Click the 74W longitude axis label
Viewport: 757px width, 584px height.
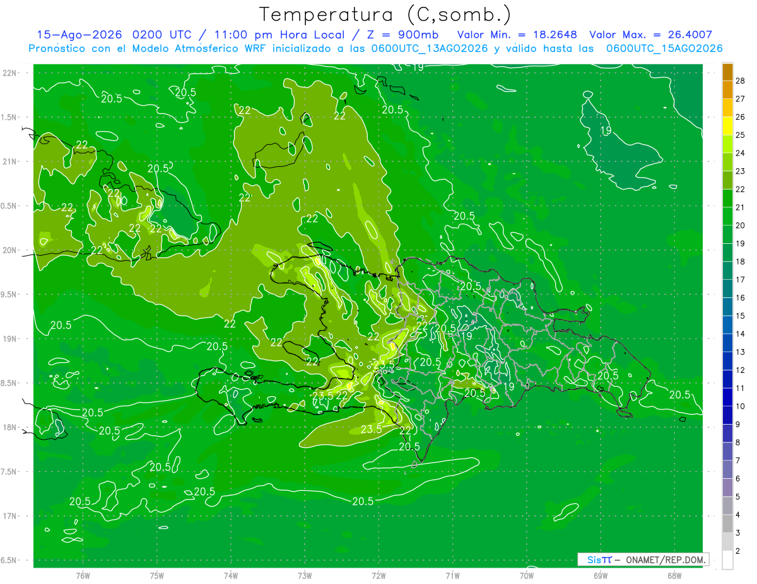pos(231,575)
